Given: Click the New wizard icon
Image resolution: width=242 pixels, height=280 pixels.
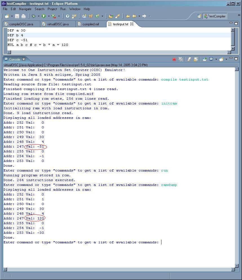Looking at the screenshot, I should tap(7, 16).
